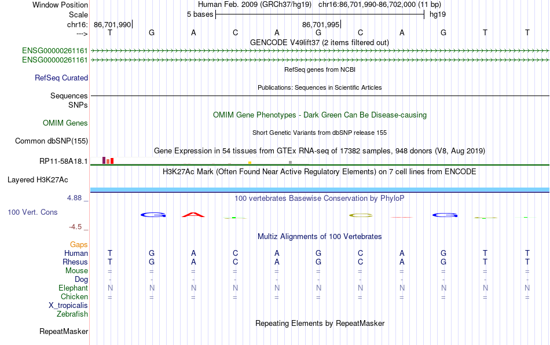Screen dimensions: 550x345
Task: Click the first ENSG00000261161 transcript label
Action: coord(55,50)
